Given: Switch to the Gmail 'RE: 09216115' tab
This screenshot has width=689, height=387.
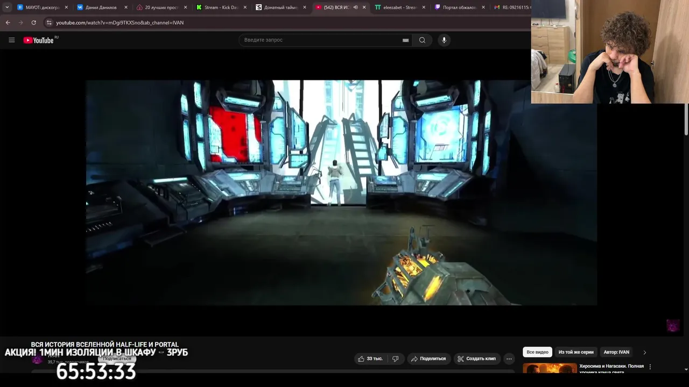Looking at the screenshot, I should tap(512, 8).
